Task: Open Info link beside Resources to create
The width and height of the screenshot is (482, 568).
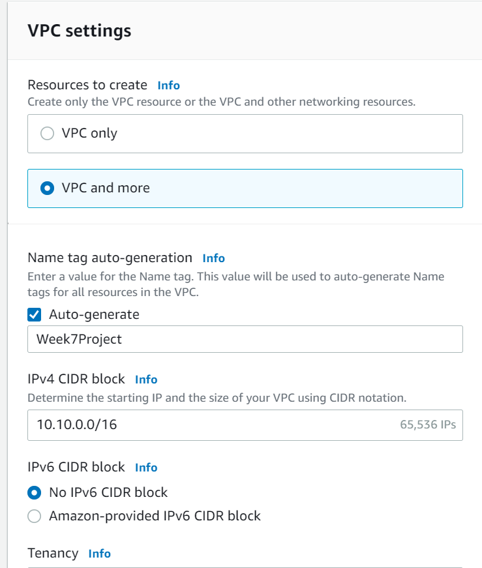Action: 168,85
